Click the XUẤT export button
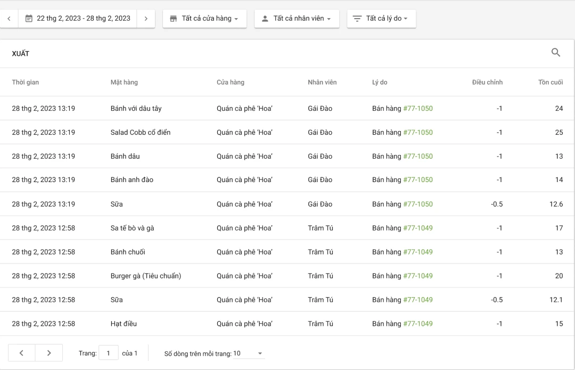The height and width of the screenshot is (370, 575). tap(21, 54)
